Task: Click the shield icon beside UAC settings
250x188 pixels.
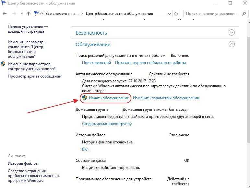Action: (3, 64)
